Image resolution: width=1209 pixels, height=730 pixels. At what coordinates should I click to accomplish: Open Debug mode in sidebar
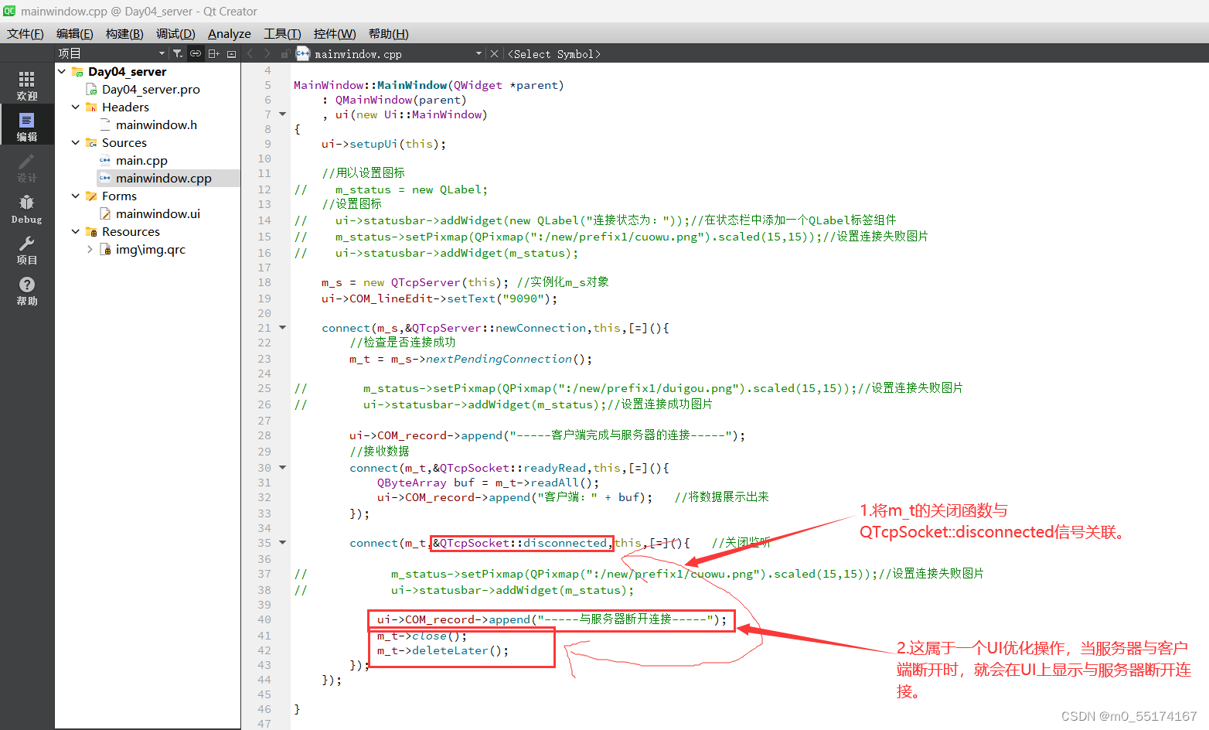27,209
